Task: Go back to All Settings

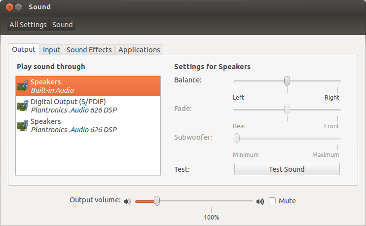Action: (28, 25)
